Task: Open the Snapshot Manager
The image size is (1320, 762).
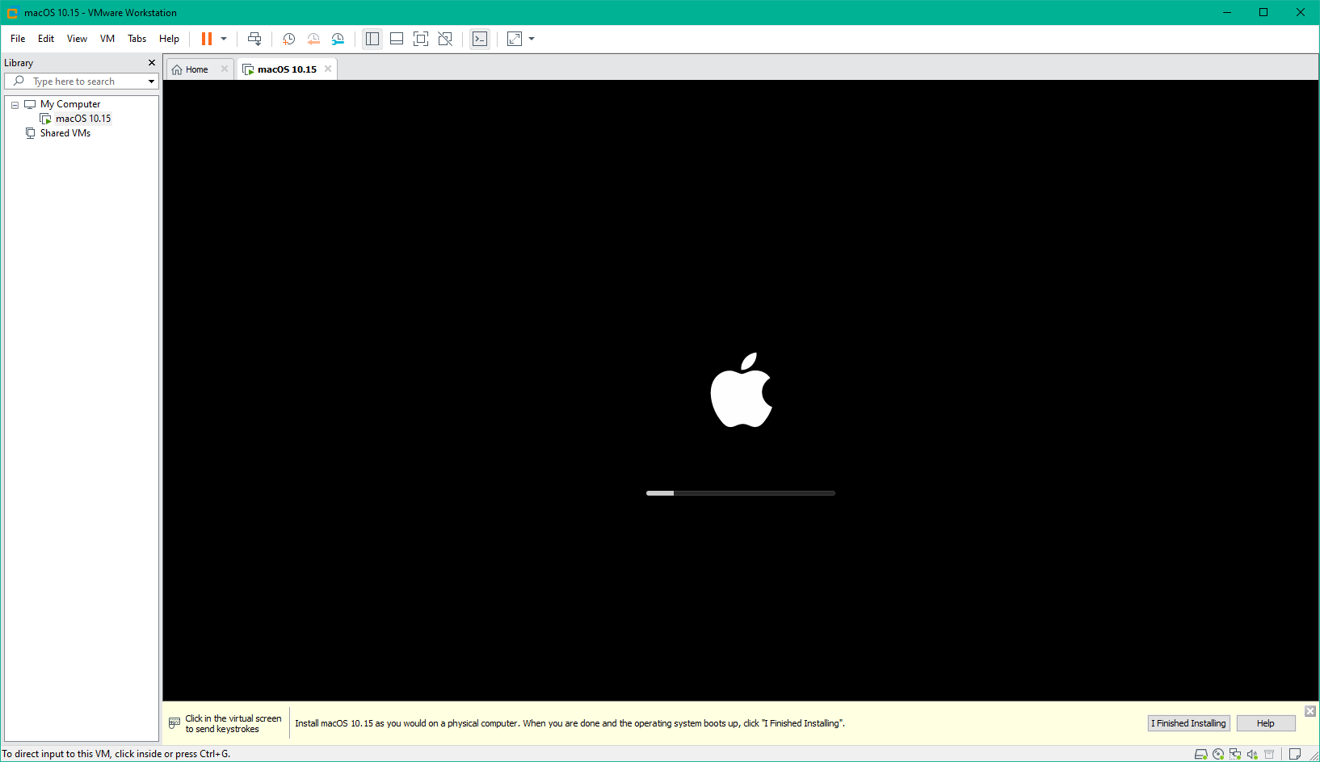Action: 338,39
